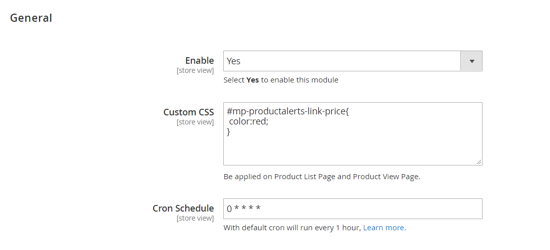550x250 pixels.
Task: Click [store view] scope under Cron Schedule
Action: click(x=195, y=218)
